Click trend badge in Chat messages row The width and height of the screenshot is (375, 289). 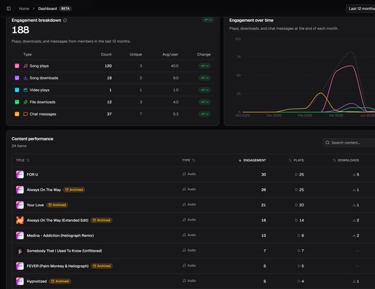(x=204, y=114)
